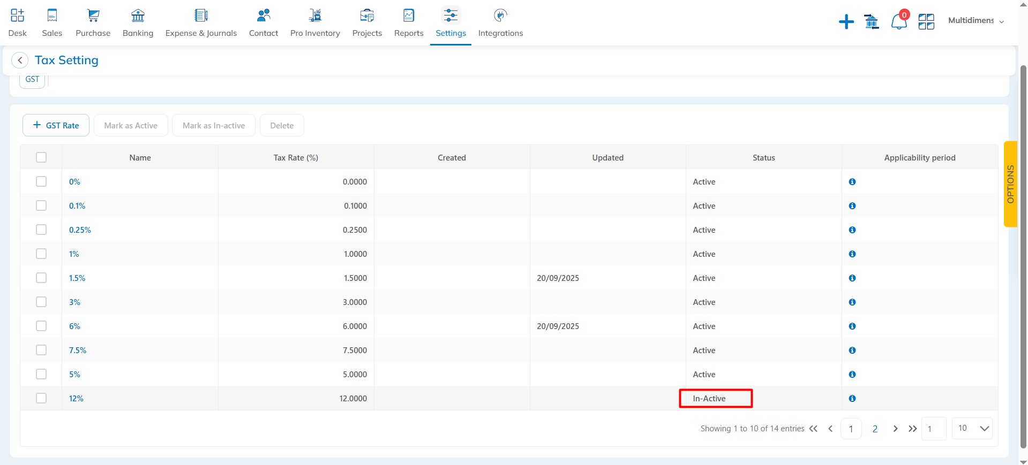Open the rows-per-page dropdown showing 10

click(972, 429)
